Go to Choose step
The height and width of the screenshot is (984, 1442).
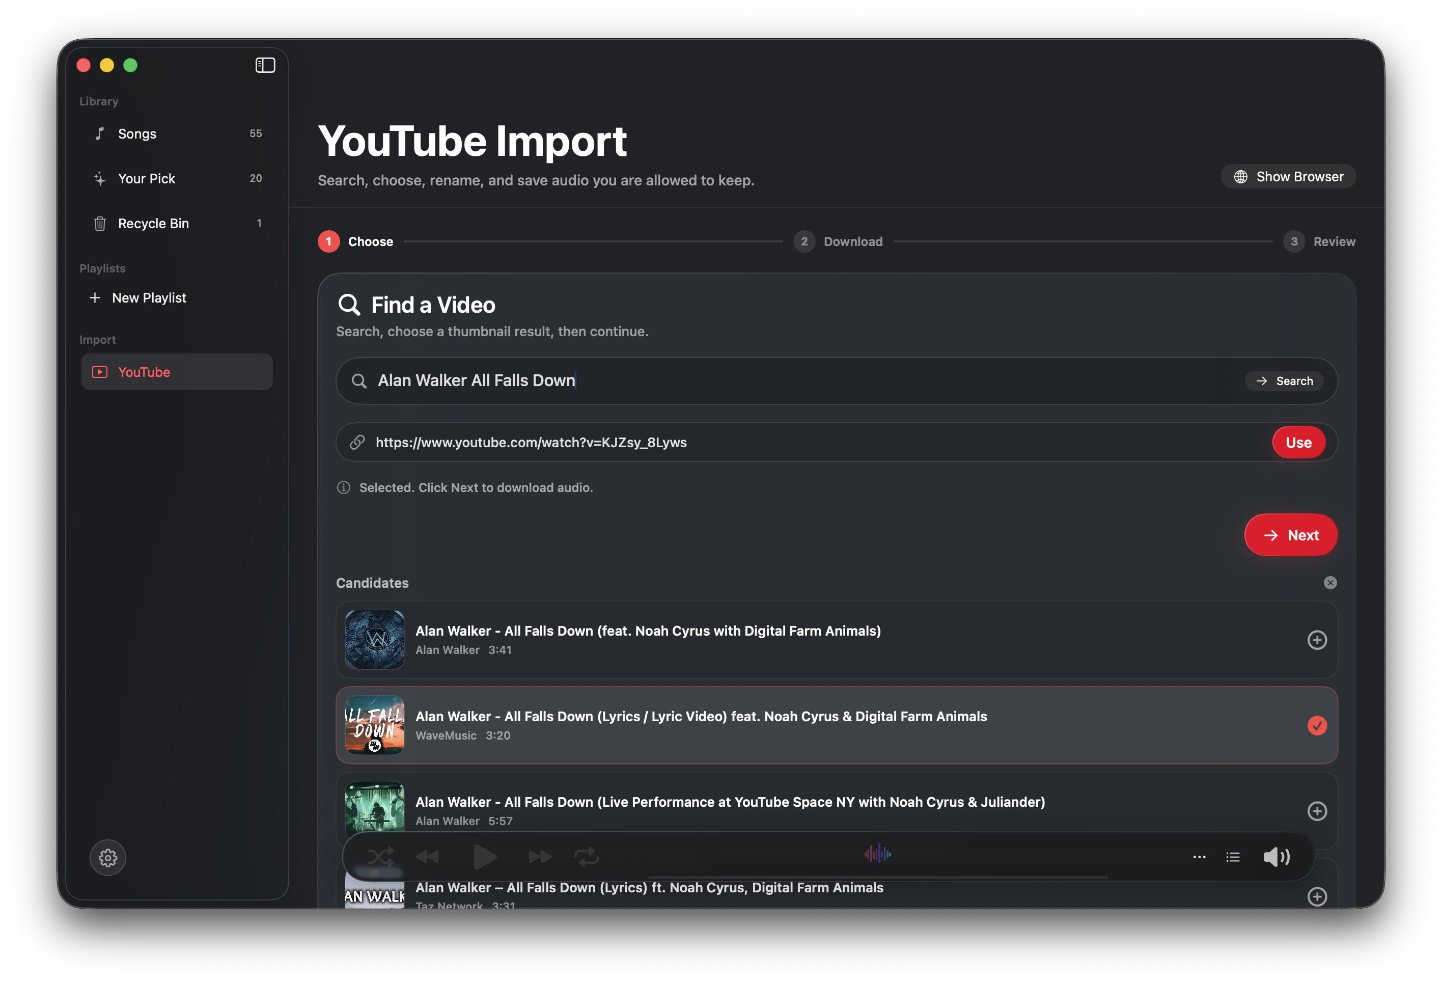coord(355,241)
